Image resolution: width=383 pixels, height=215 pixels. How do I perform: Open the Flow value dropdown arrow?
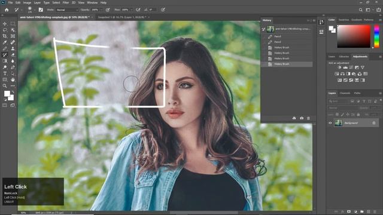pyautogui.click(x=132, y=10)
